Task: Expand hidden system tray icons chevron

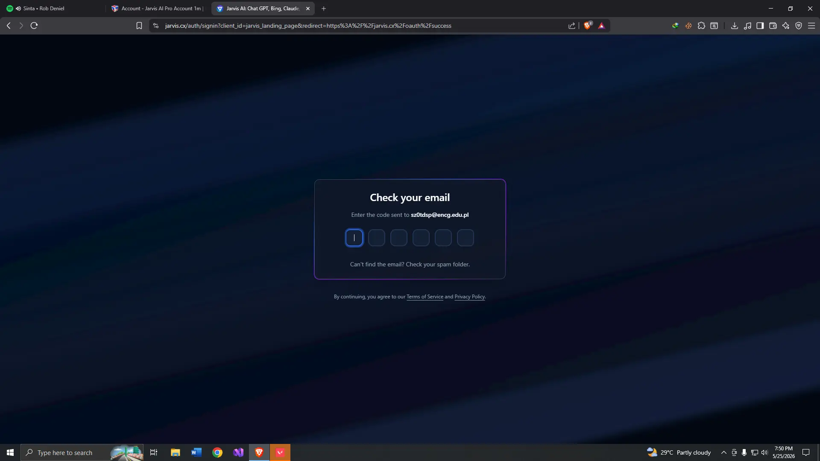Action: pyautogui.click(x=723, y=452)
